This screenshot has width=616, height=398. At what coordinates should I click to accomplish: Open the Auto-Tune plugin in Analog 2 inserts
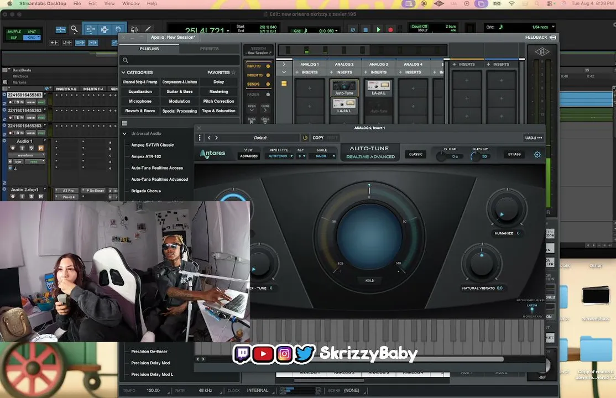tap(344, 87)
